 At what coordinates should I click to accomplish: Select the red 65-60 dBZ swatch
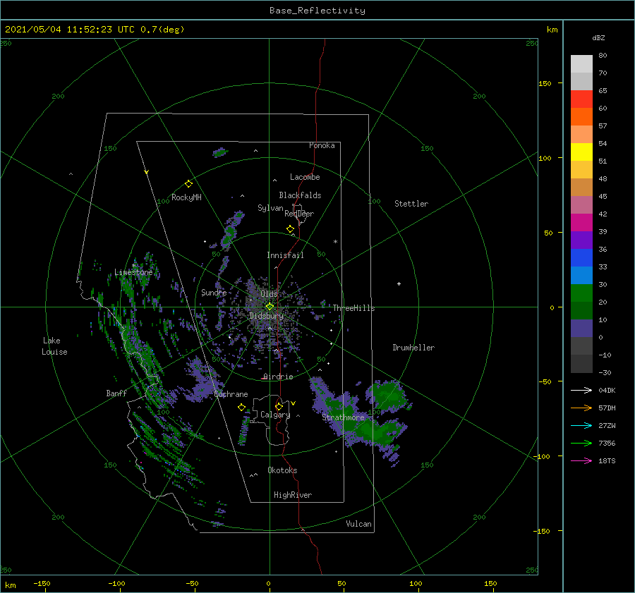coord(581,99)
